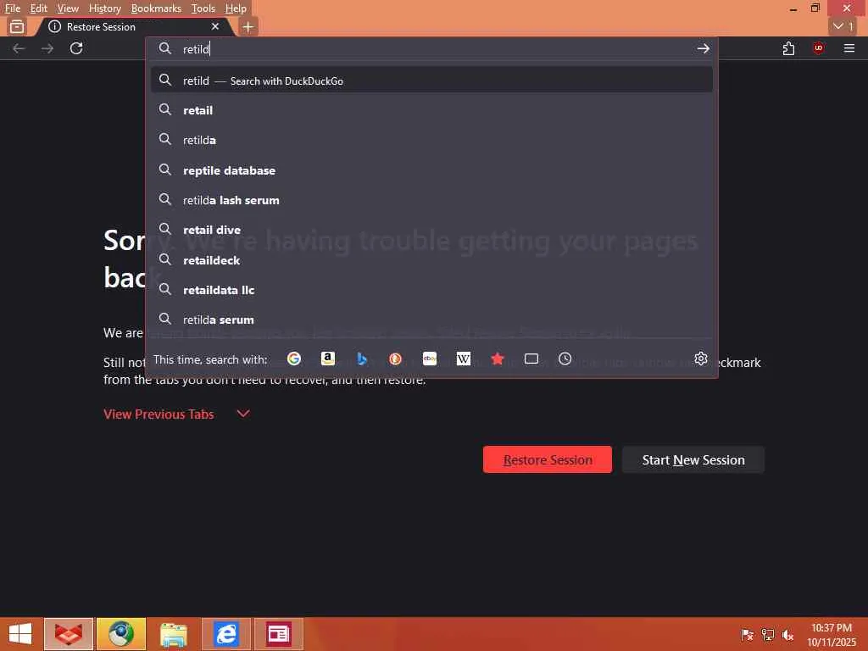Search open tabs icon
The image size is (868, 651).
[x=531, y=359]
